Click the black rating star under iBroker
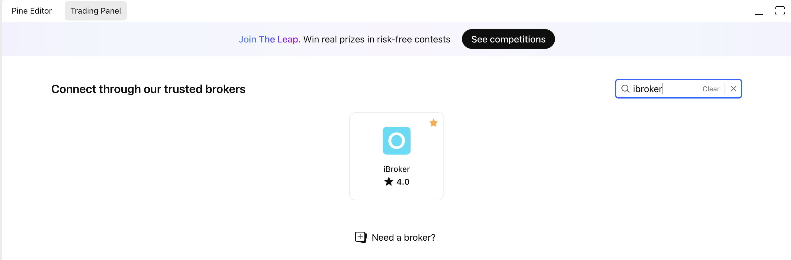791x260 pixels. (389, 181)
